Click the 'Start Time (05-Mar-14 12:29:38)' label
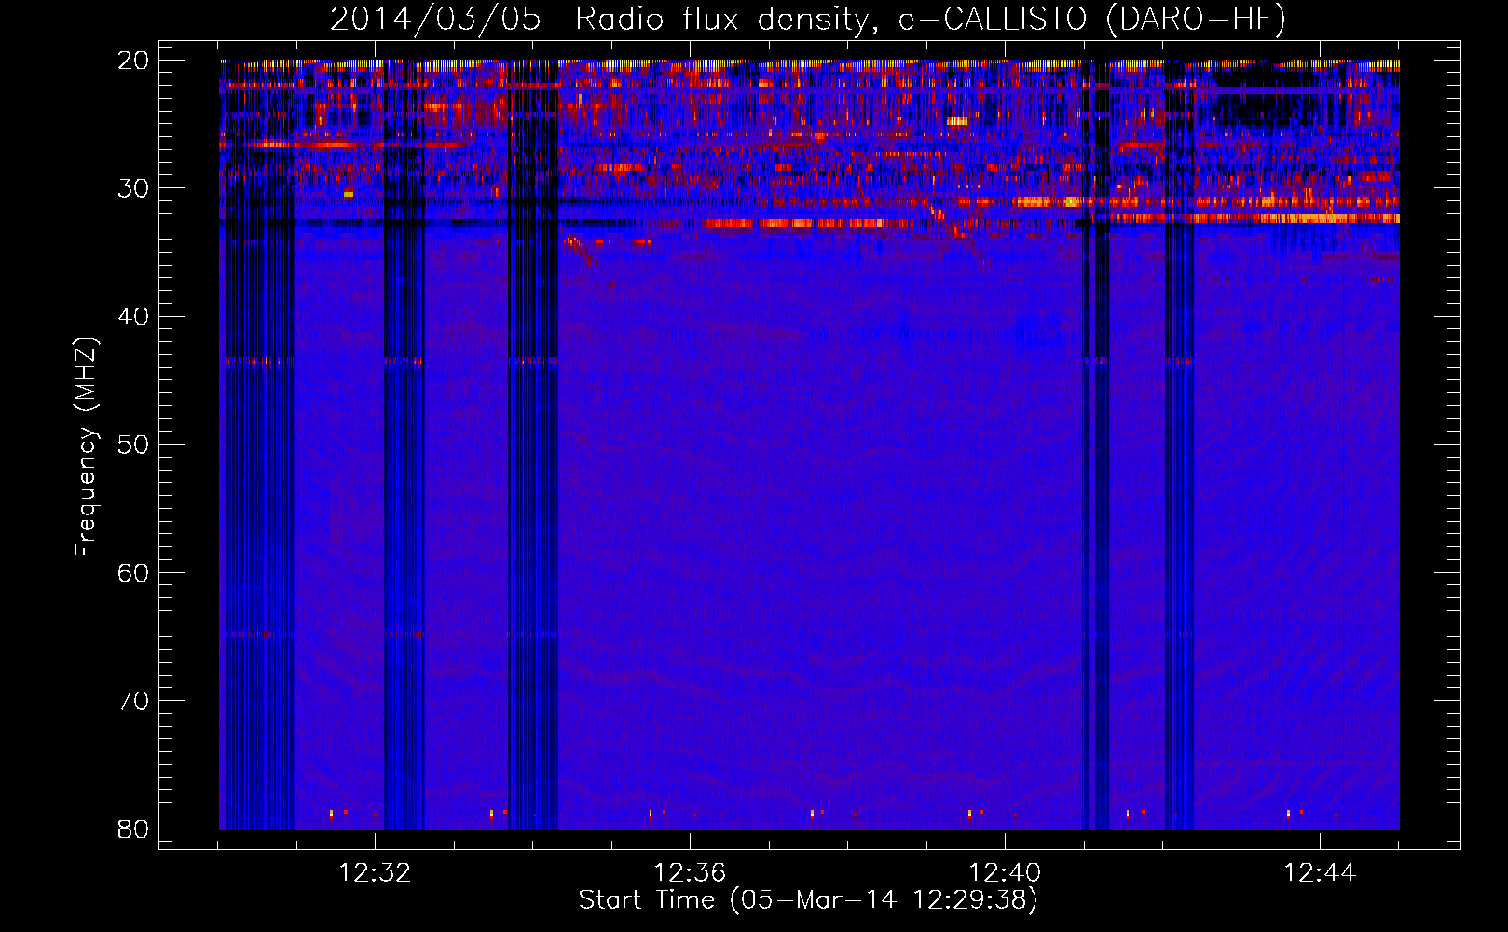Image resolution: width=1508 pixels, height=932 pixels. (808, 900)
